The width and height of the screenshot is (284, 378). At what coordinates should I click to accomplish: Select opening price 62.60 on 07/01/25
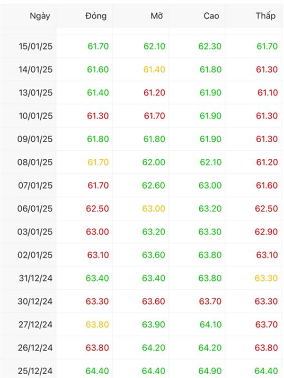154,185
